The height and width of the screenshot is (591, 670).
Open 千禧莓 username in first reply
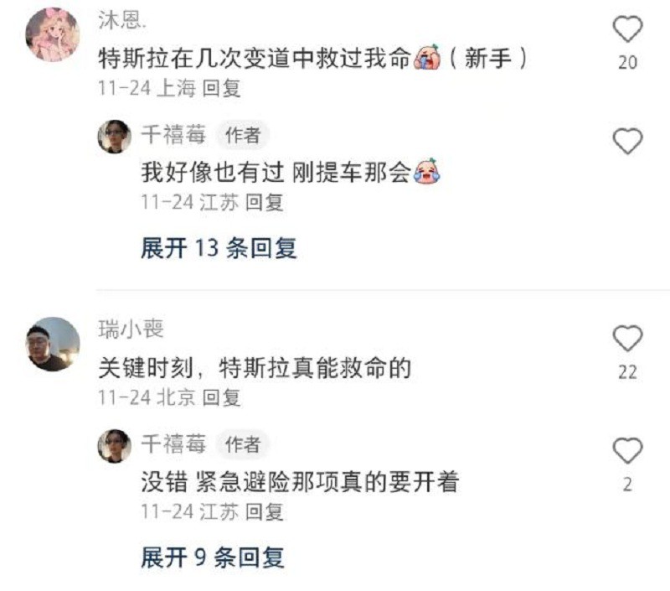click(173, 135)
